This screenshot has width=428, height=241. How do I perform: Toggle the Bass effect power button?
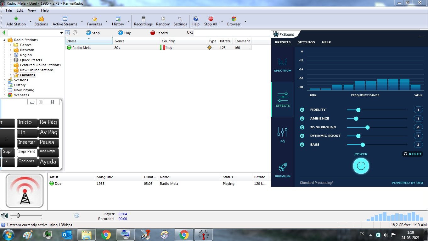click(302, 145)
